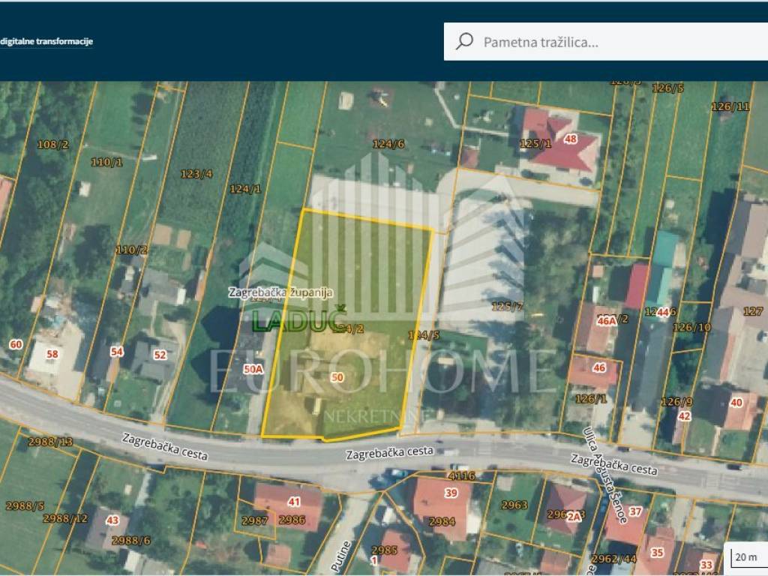The image size is (768, 576).
Task: Select parcel label 2963
Action: [x=514, y=505]
